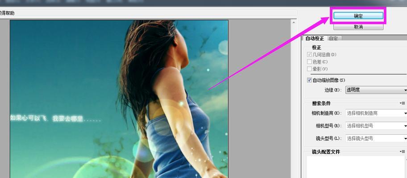Uncheck 自动缩放图像 option
The image size is (407, 178).
tap(309, 80)
